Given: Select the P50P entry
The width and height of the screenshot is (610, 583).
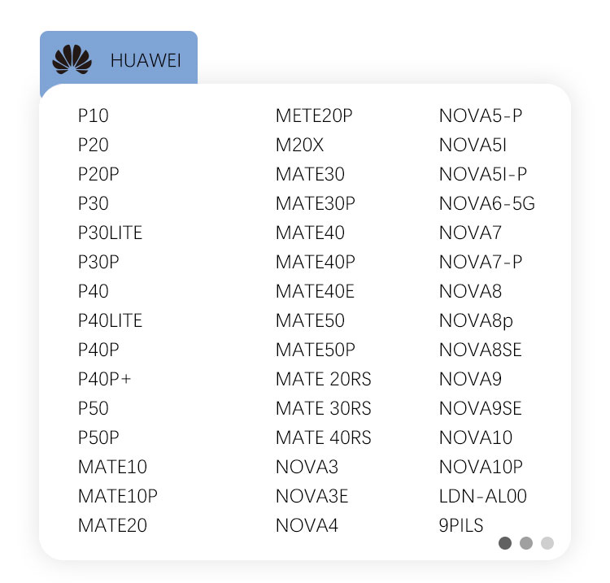Looking at the screenshot, I should point(98,438).
